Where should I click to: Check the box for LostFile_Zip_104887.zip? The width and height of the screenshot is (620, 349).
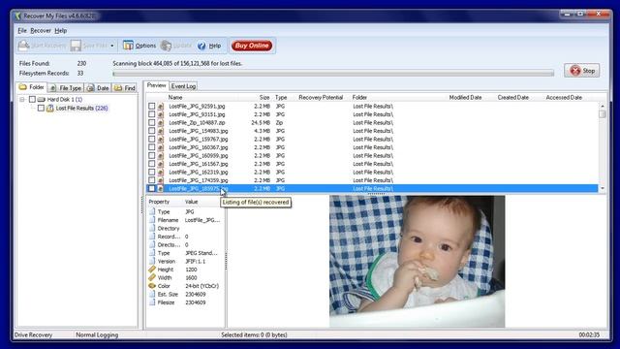pos(152,123)
